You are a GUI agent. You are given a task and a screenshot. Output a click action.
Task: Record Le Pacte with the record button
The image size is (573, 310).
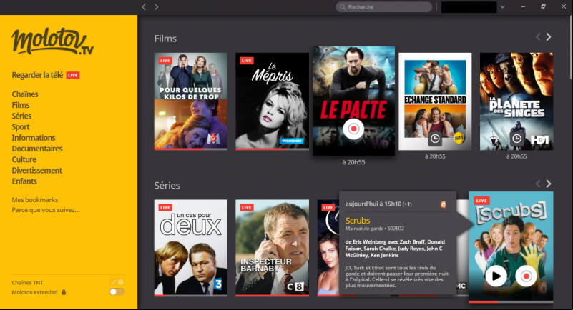point(353,129)
